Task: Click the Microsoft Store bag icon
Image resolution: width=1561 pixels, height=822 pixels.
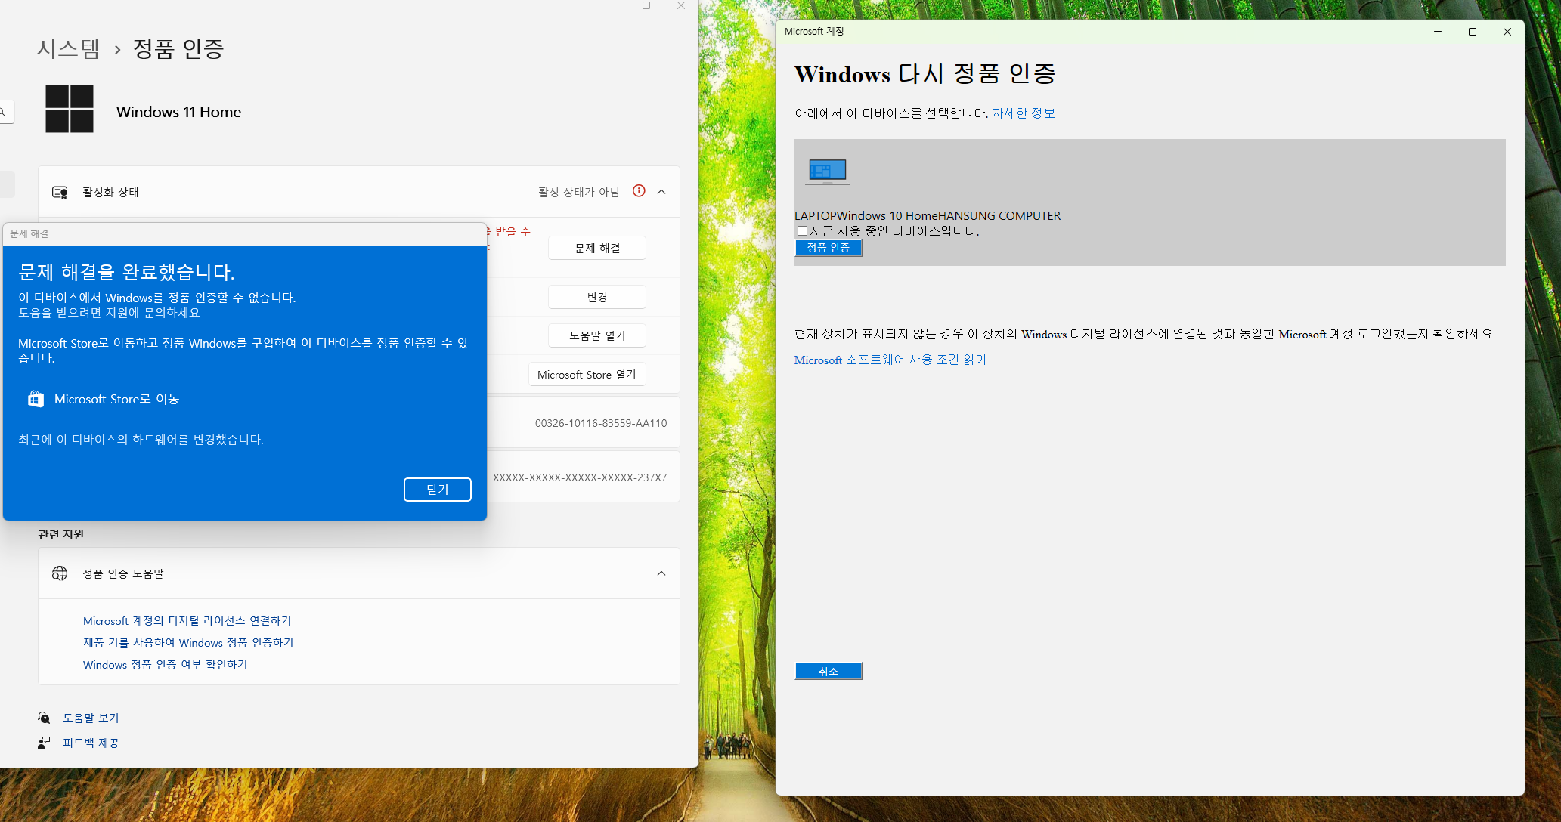Action: (x=36, y=399)
